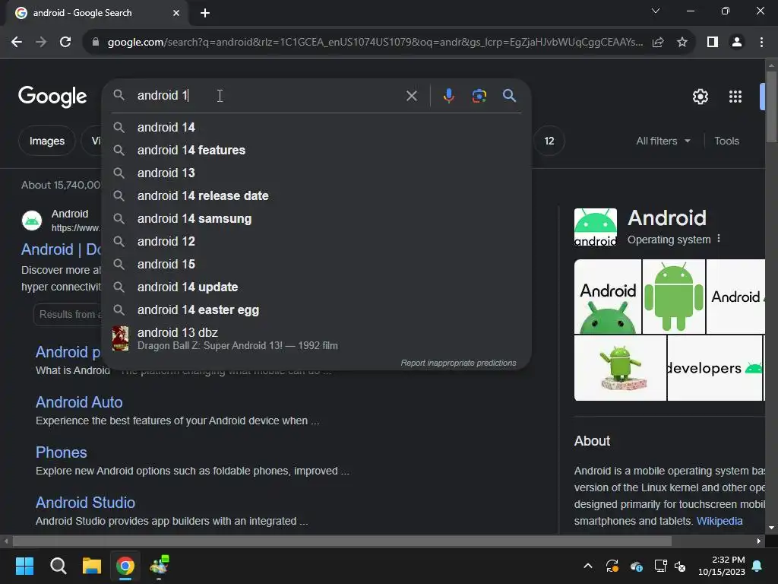Pick the 'android 13 dbz' film suggestion
The image size is (778, 584).
(x=316, y=338)
